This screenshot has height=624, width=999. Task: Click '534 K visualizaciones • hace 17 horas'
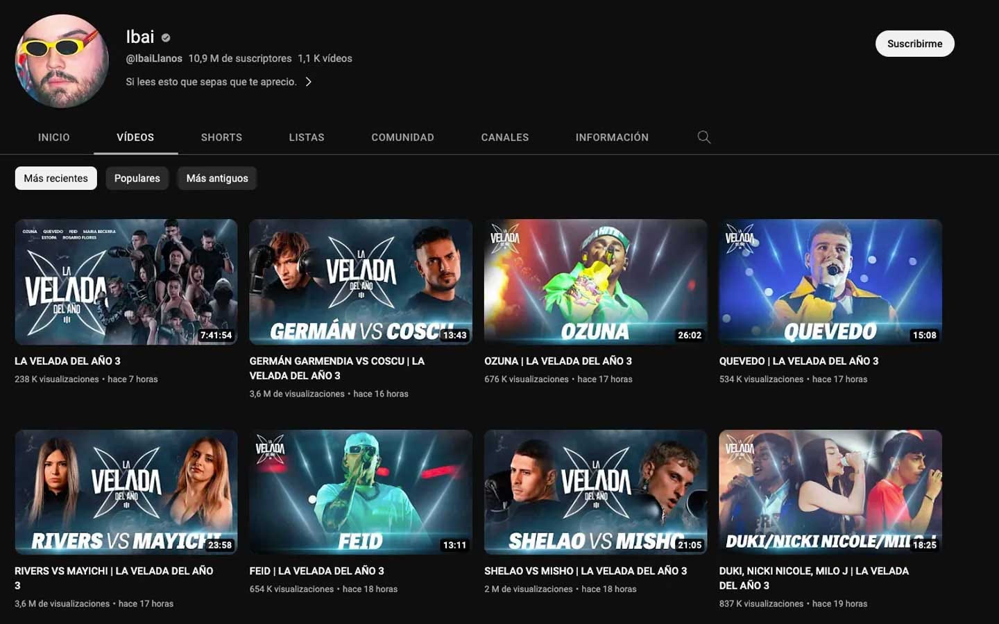click(793, 379)
